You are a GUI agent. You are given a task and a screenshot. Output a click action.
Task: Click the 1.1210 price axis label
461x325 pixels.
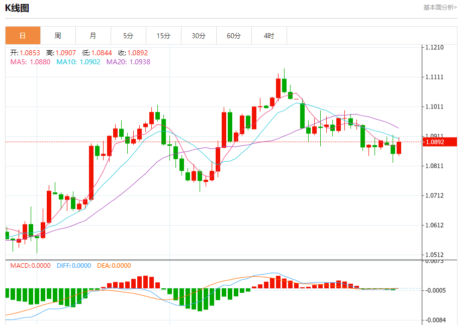point(434,48)
